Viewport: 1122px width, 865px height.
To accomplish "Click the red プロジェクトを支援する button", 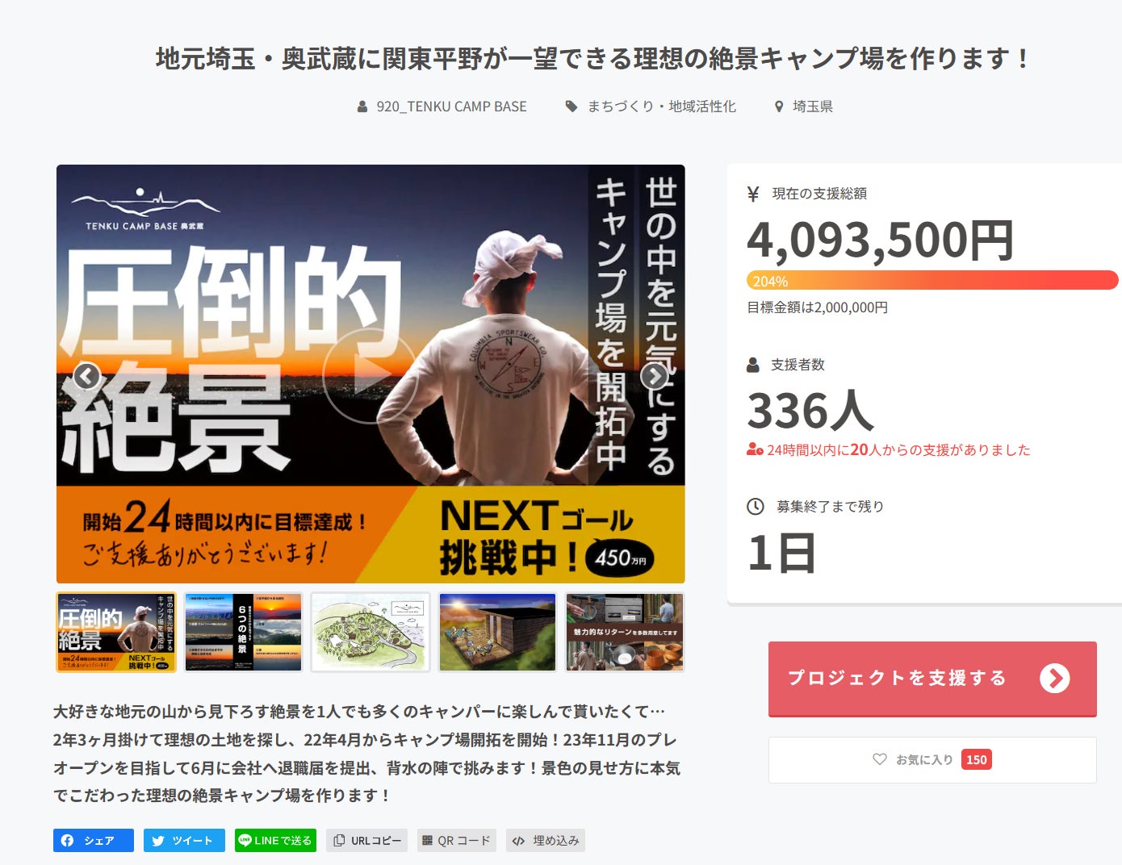I will [932, 679].
